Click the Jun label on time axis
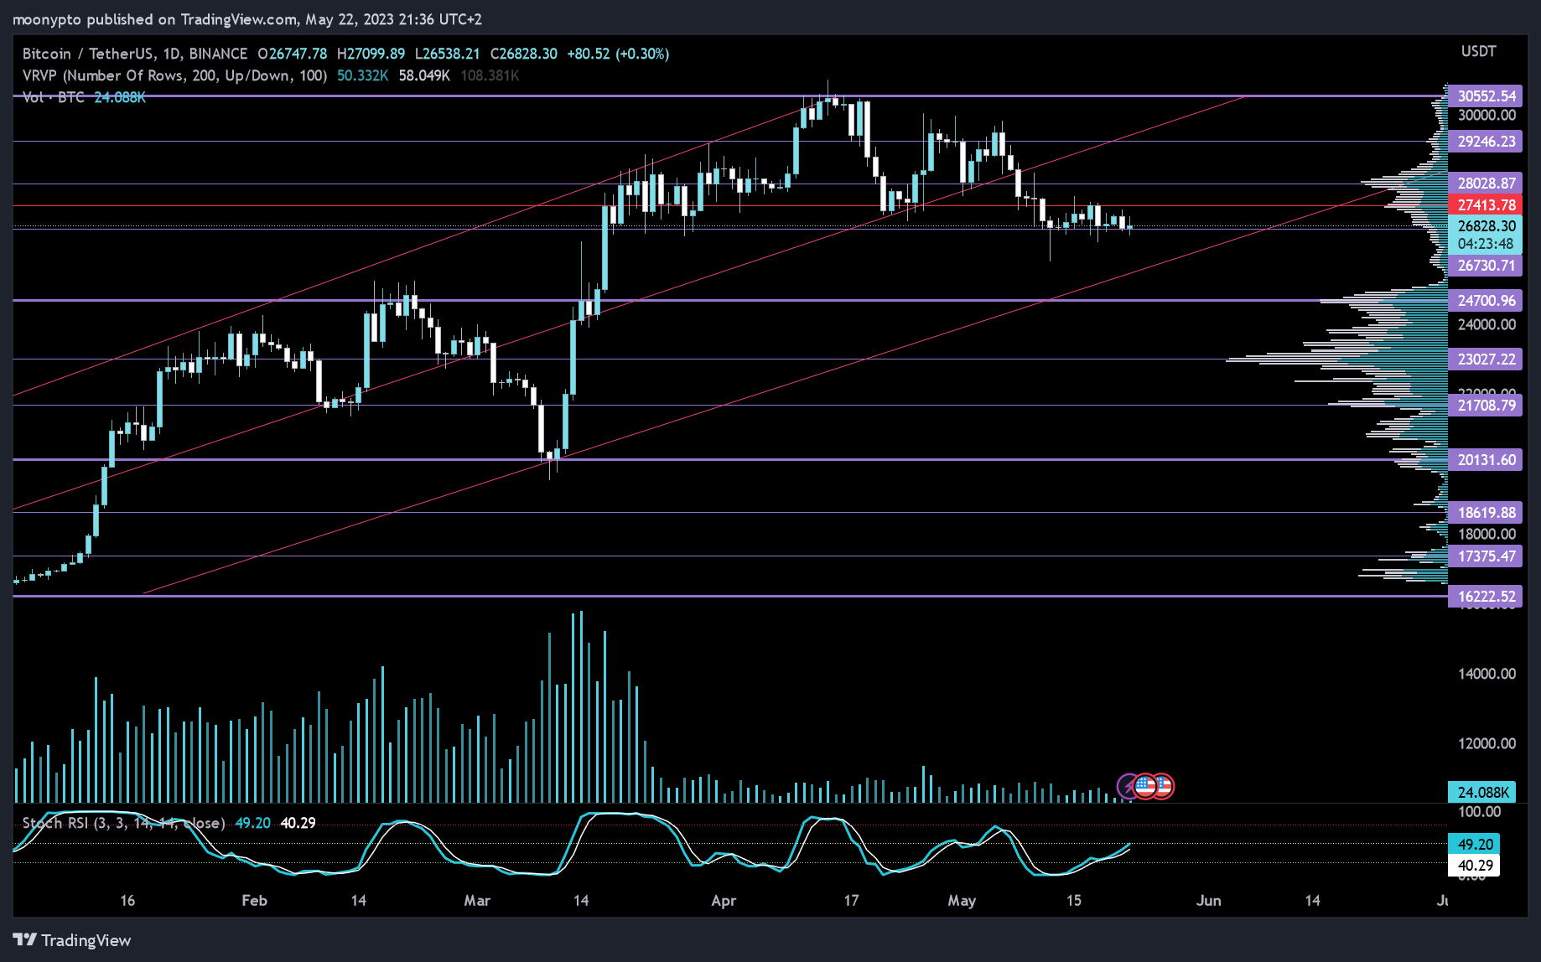Image resolution: width=1541 pixels, height=962 pixels. coord(1208,901)
